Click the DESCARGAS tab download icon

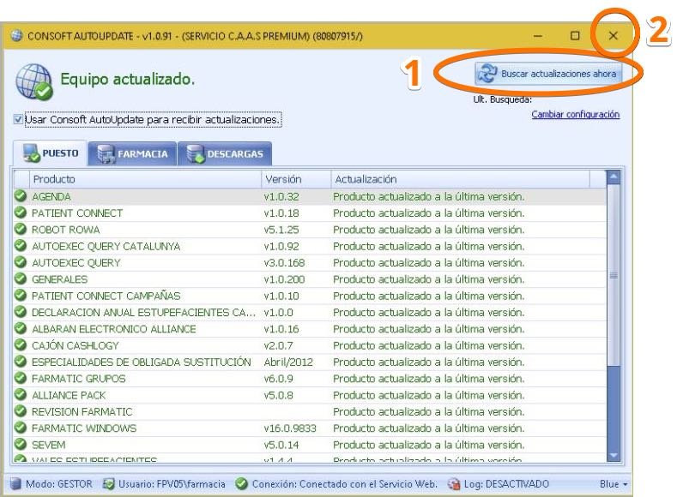click(x=195, y=154)
